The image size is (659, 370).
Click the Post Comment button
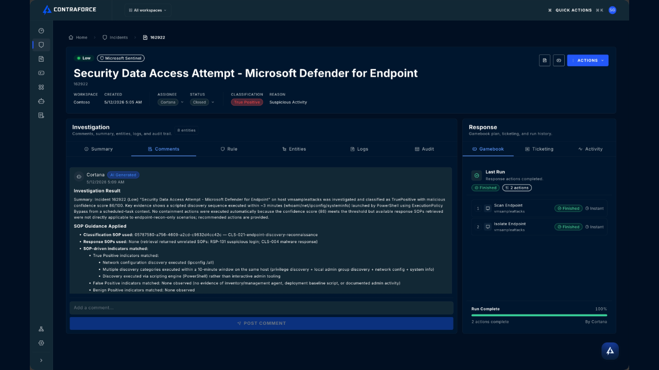coord(262,323)
